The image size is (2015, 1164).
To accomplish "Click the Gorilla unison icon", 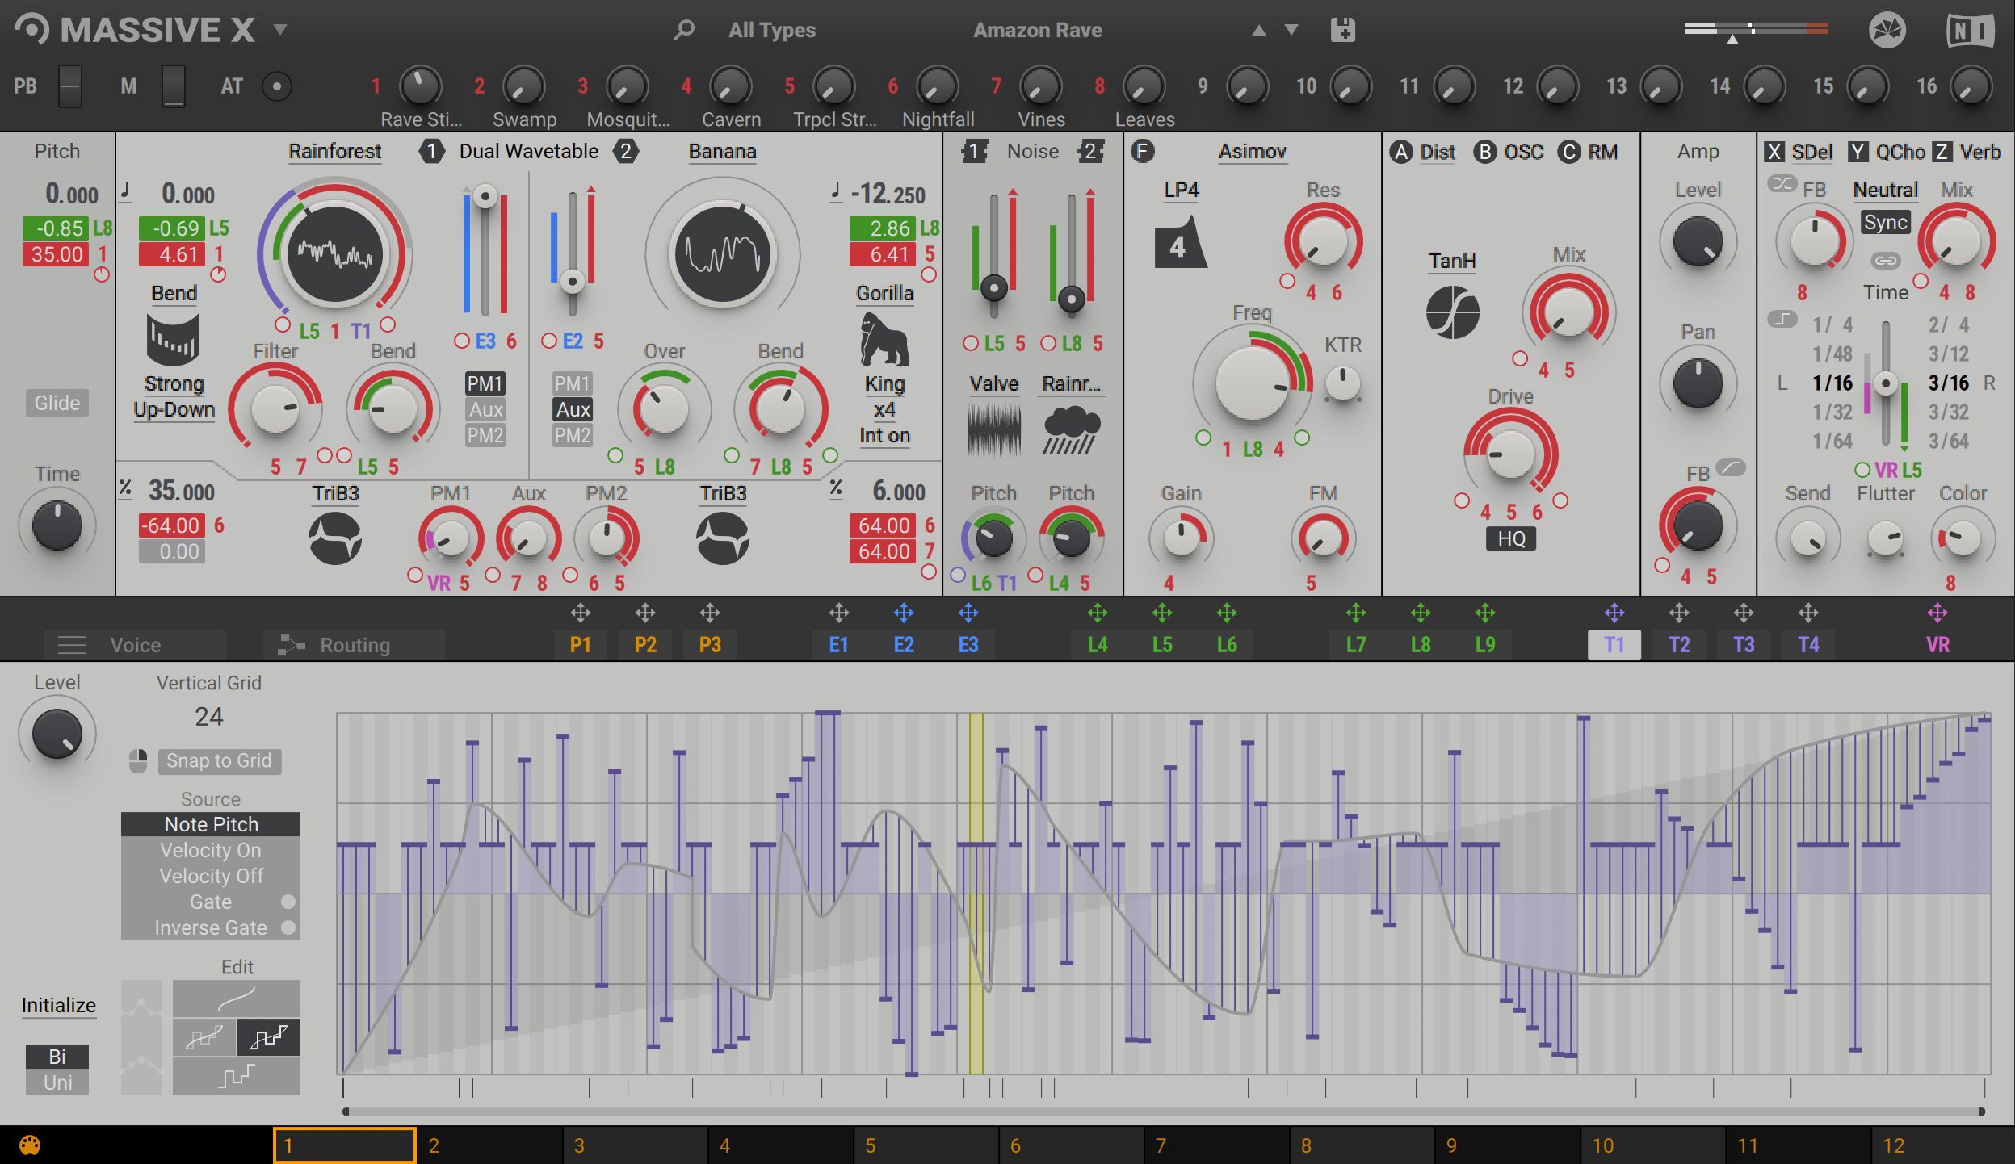I will coord(884,339).
